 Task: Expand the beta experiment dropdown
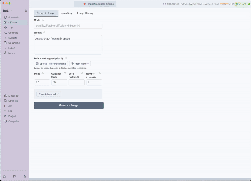pos(8,11)
